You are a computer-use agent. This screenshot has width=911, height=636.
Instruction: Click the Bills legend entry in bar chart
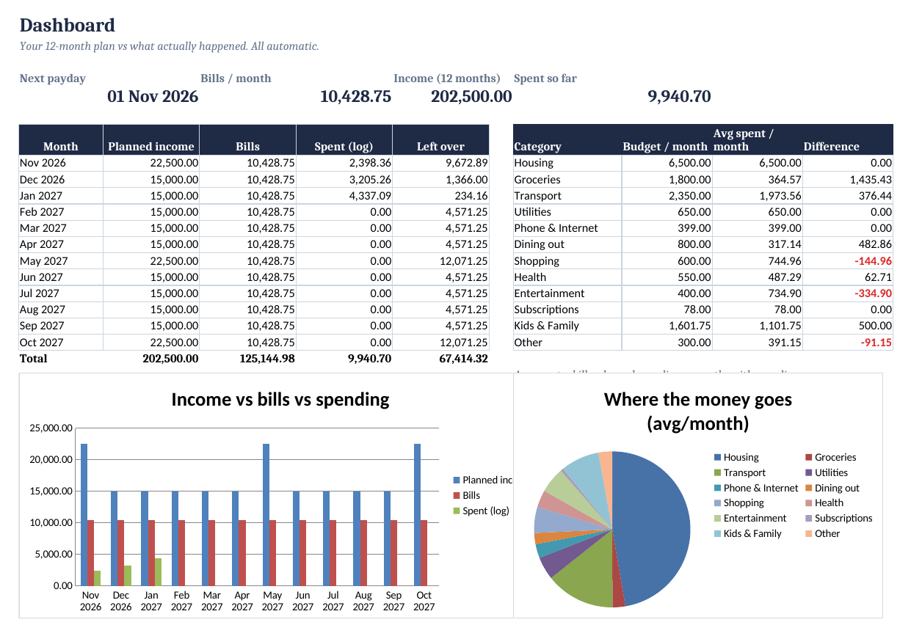(466, 495)
